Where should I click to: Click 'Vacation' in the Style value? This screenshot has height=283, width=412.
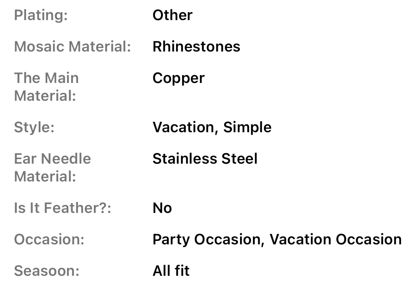pyautogui.click(x=183, y=127)
